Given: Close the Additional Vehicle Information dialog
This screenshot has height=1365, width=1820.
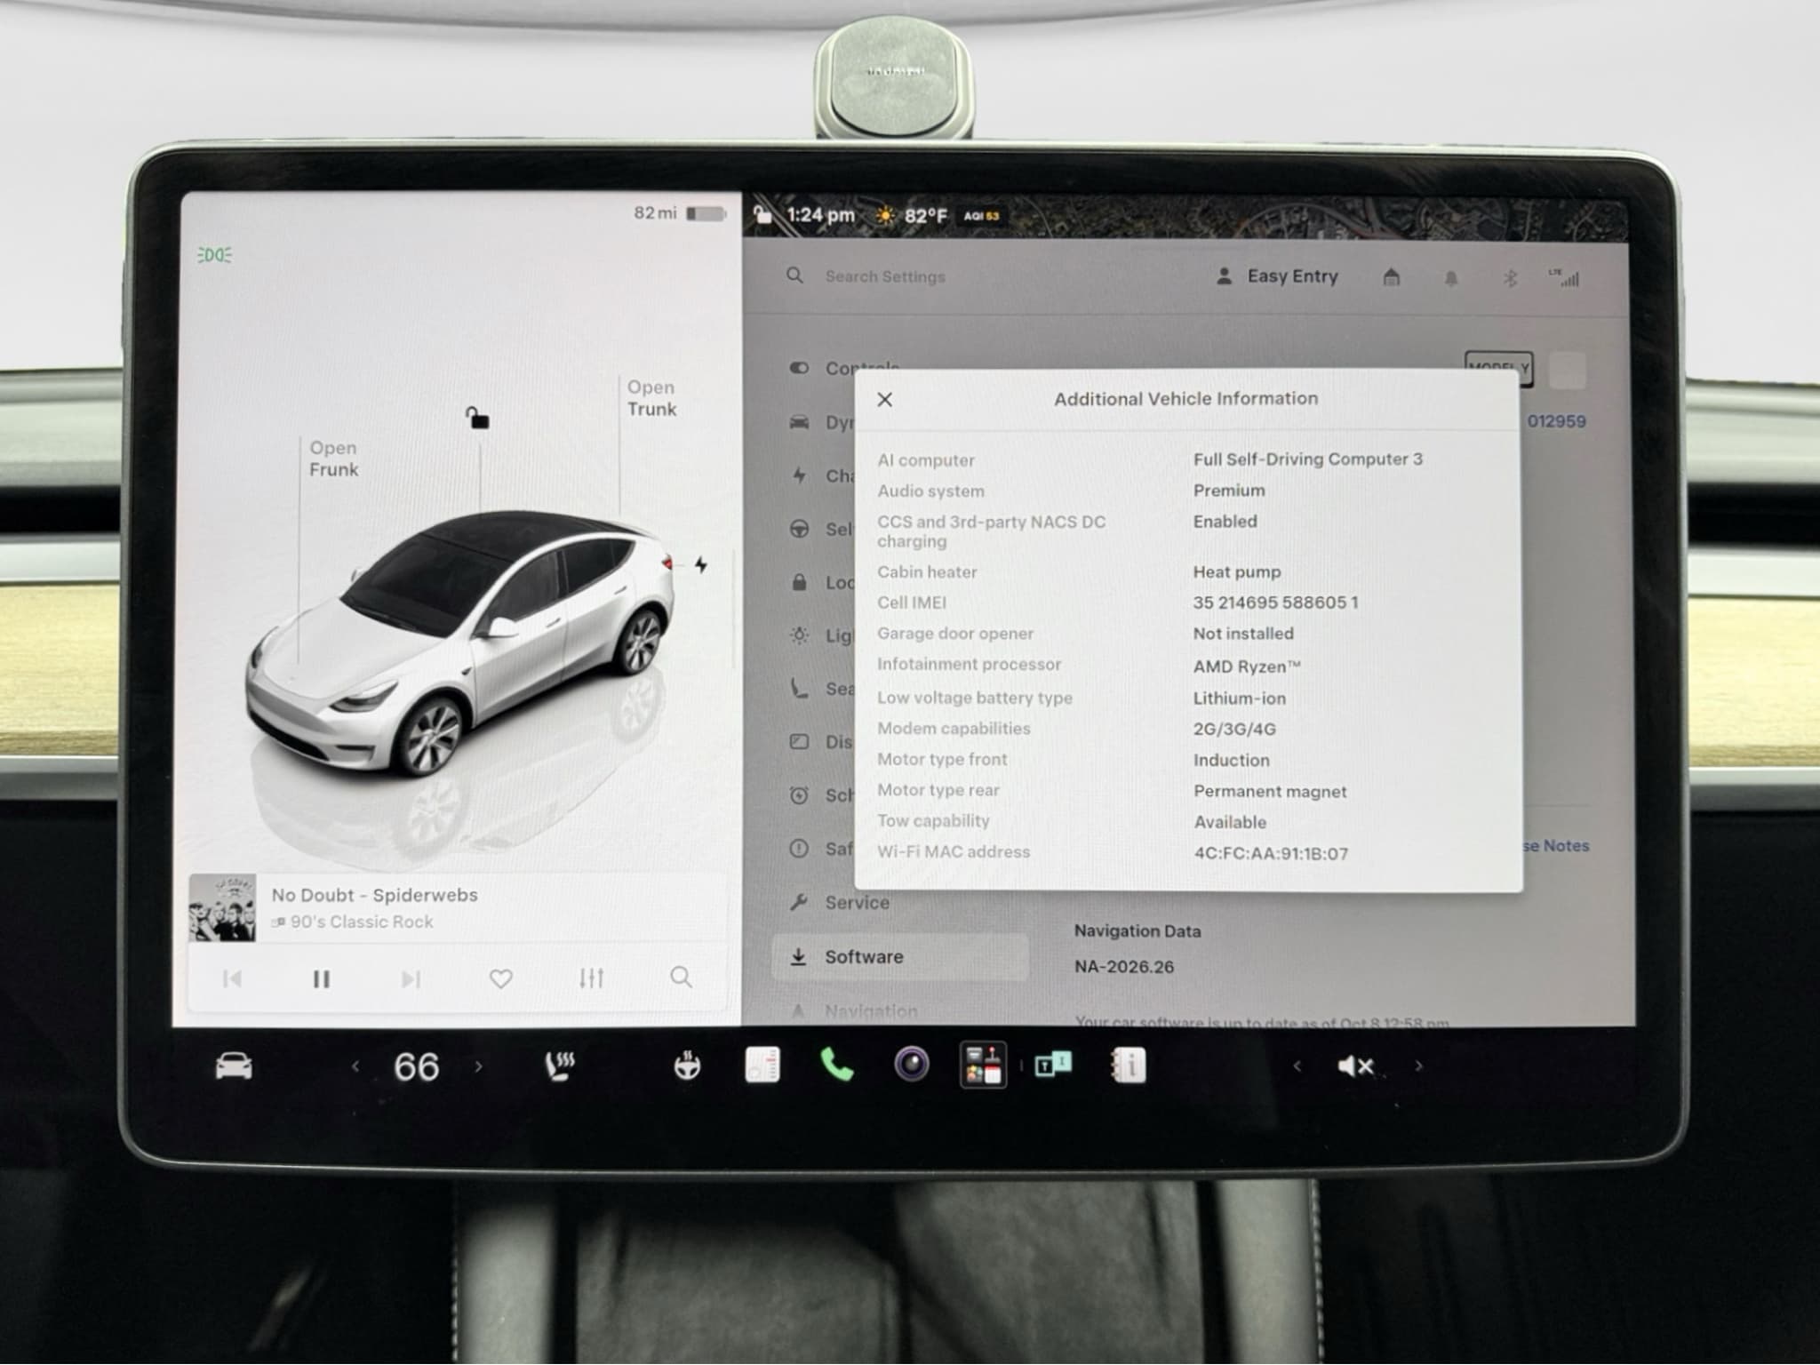Looking at the screenshot, I should [884, 399].
